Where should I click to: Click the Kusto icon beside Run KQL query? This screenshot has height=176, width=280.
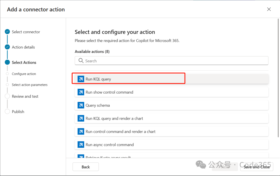[x=81, y=79]
